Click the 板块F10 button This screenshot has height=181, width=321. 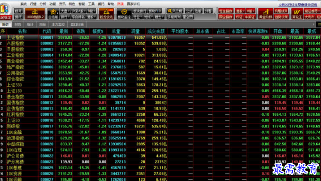click(155, 11)
